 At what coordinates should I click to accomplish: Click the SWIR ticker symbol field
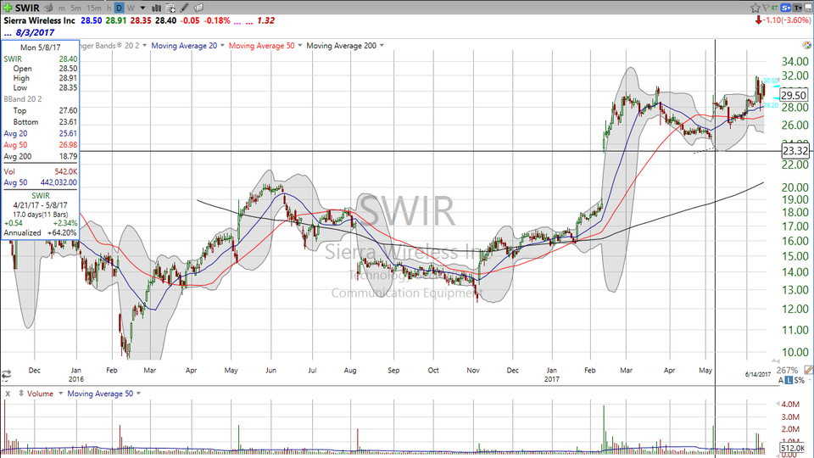coord(27,8)
